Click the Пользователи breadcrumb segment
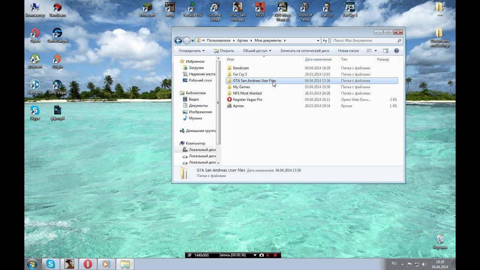Screen dimensions: 480x270 click(219, 40)
